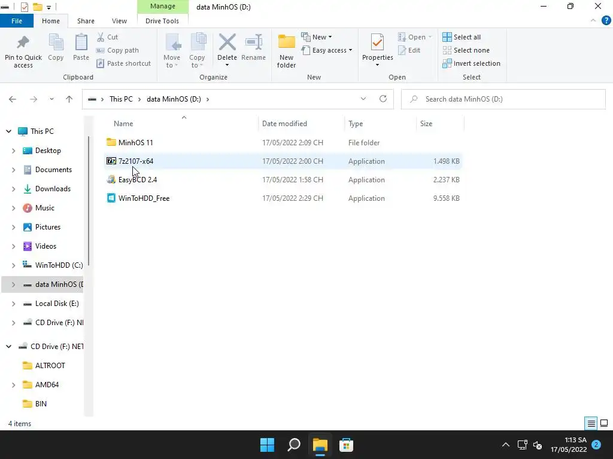The height and width of the screenshot is (459, 613).
Task: Collapse the ribbon with chevron
Action: 593,21
